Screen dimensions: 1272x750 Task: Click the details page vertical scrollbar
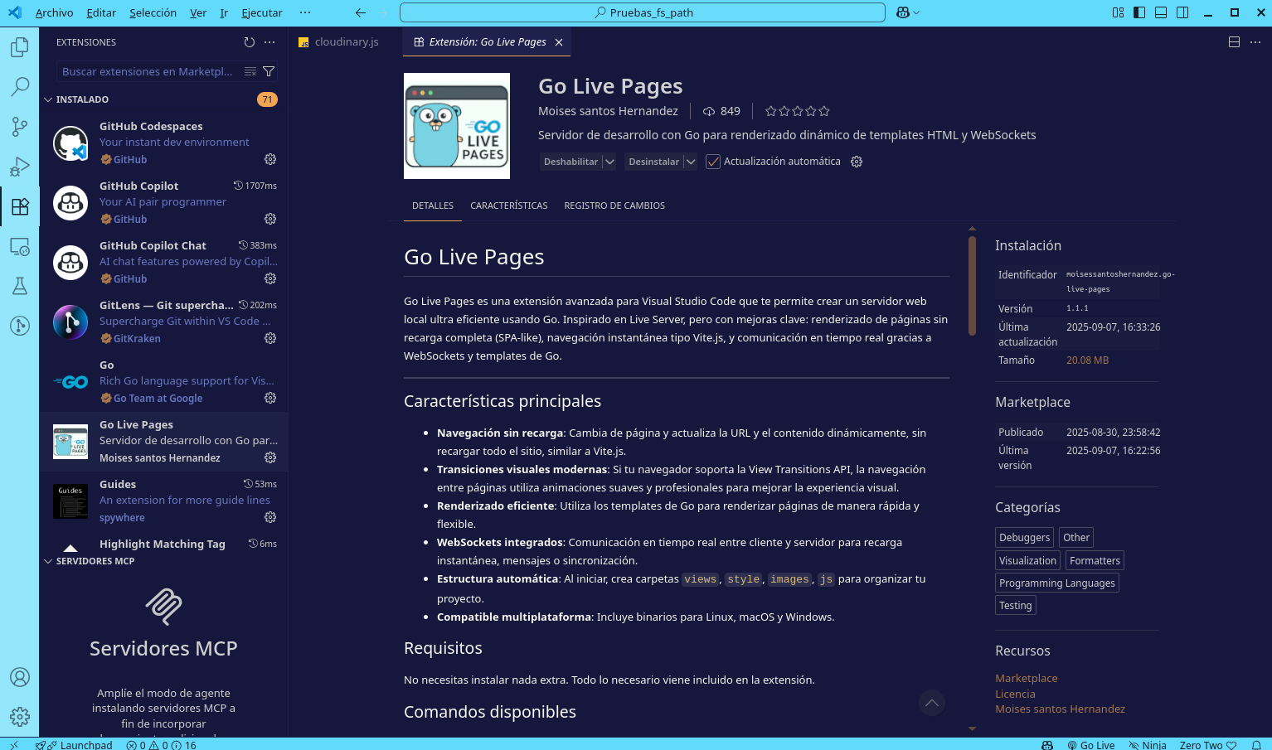pos(972,287)
